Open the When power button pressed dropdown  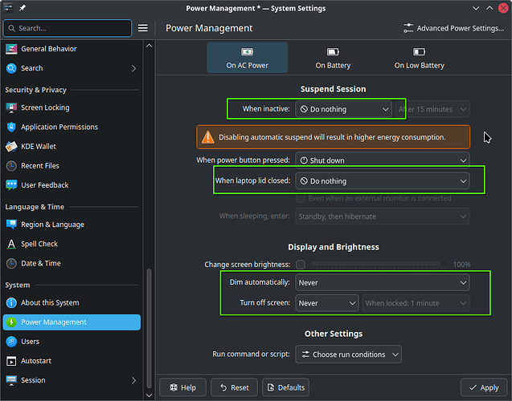pyautogui.click(x=383, y=160)
